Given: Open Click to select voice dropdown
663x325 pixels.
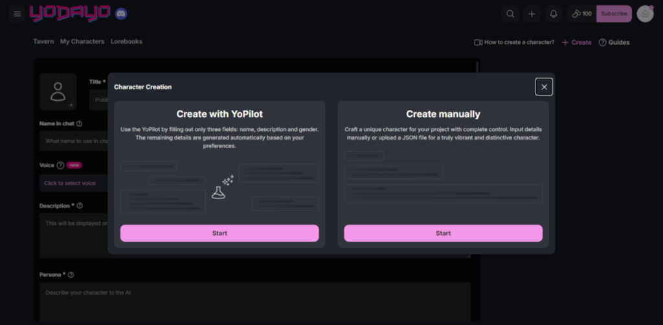Looking at the screenshot, I should [x=71, y=183].
